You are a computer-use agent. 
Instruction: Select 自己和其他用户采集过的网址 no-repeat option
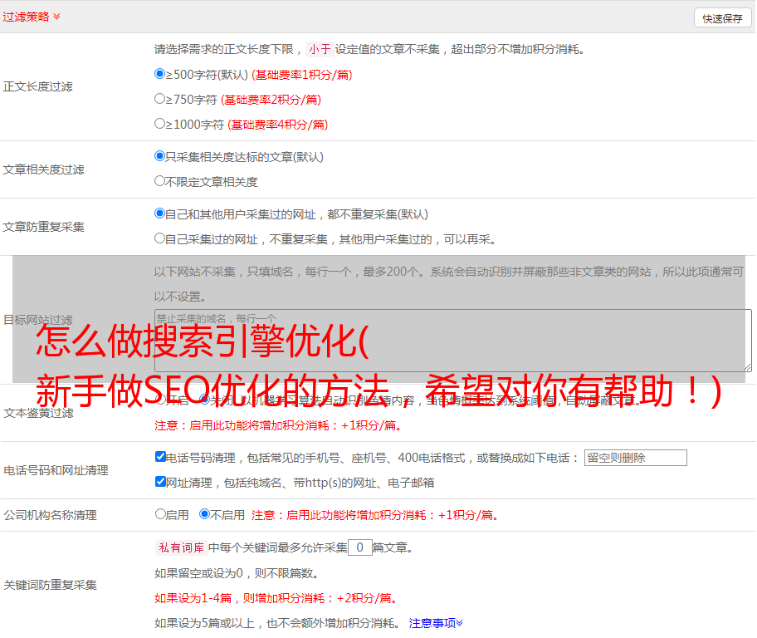(x=160, y=213)
